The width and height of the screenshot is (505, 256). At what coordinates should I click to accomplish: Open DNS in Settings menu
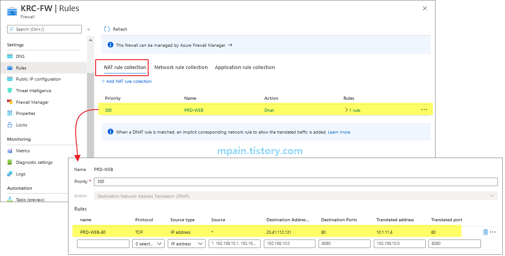pyautogui.click(x=20, y=57)
